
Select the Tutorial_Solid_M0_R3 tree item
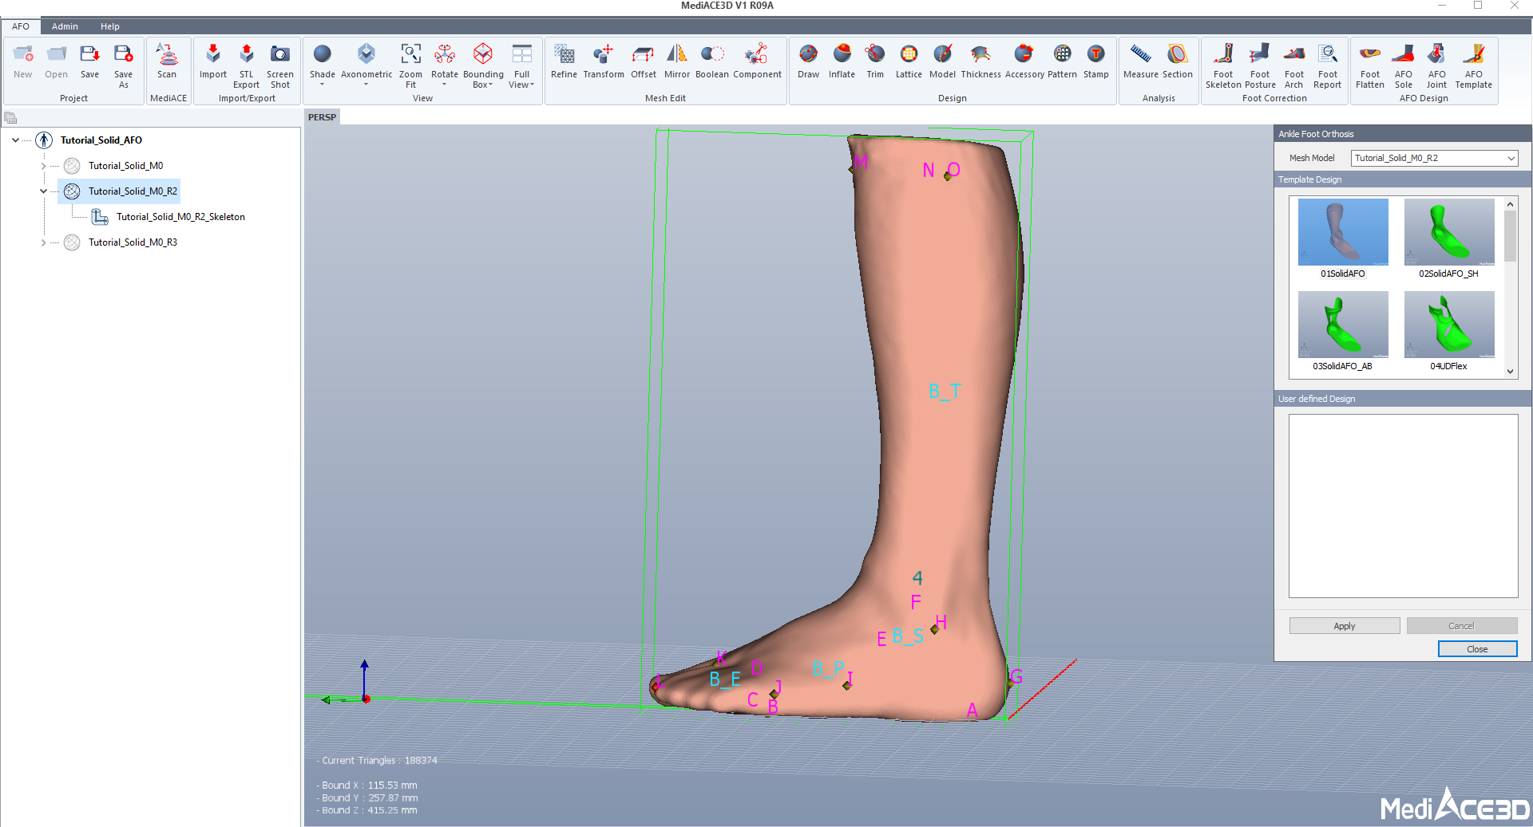(x=133, y=242)
